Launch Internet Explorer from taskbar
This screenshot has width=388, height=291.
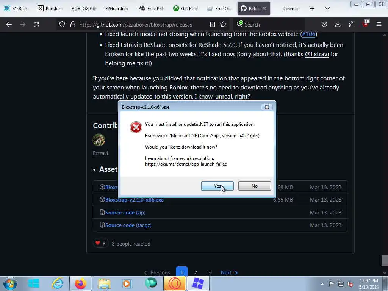point(57,283)
